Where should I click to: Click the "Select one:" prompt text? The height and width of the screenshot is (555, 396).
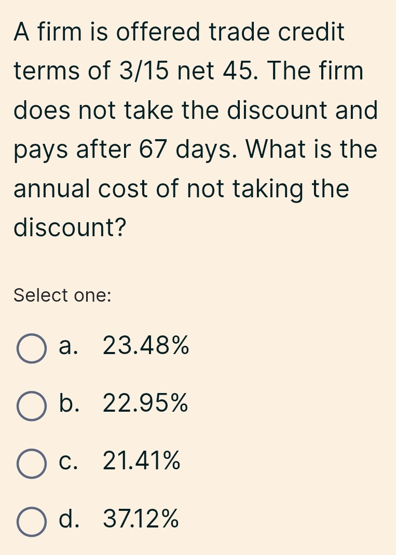tap(62, 295)
